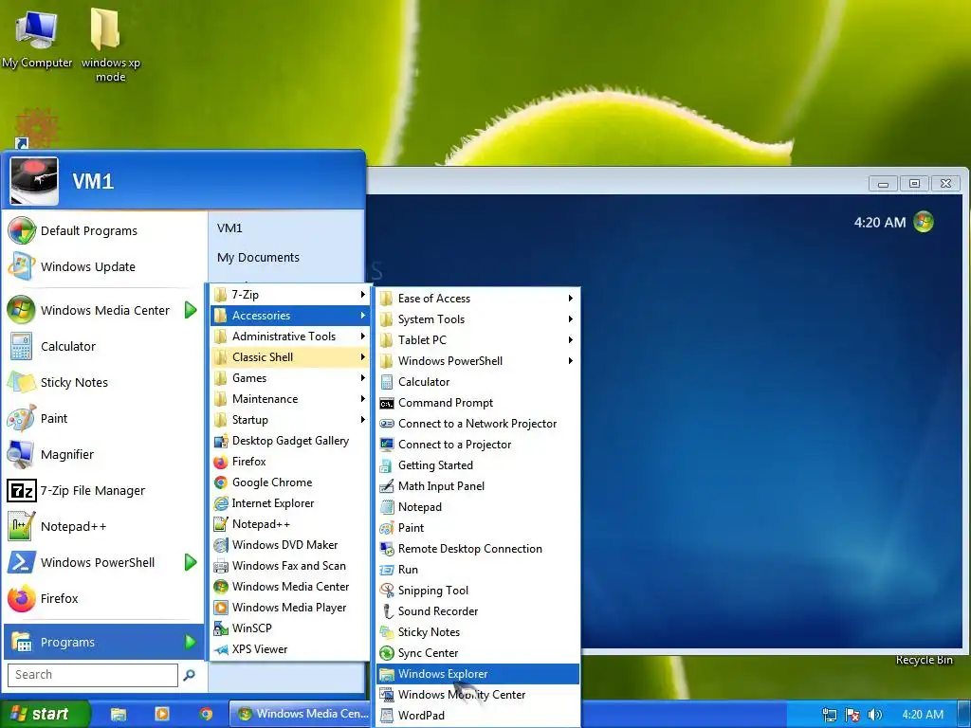Click the volume icon in system tray
971x728 pixels.
pyautogui.click(x=874, y=715)
